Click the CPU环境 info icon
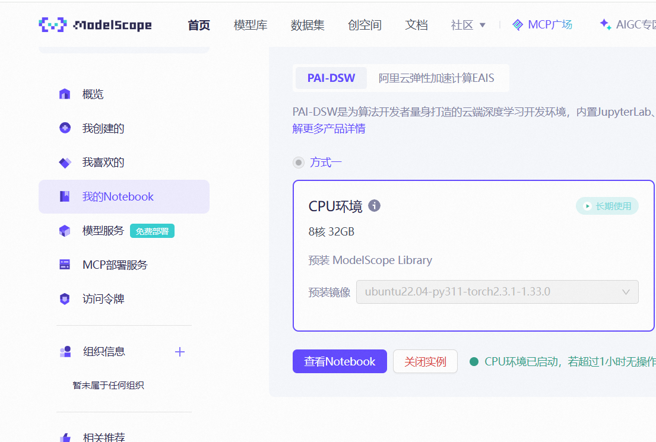The width and height of the screenshot is (656, 442). point(374,205)
